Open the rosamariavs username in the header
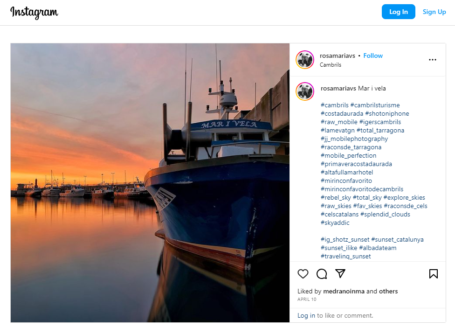This screenshot has width=455, height=334. [338, 56]
